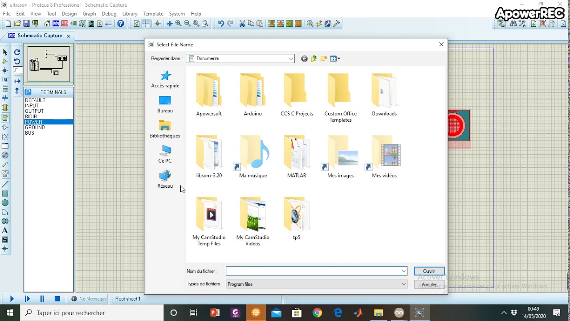
Task: Select BIDIR in the terminals list
Action: pos(49,116)
